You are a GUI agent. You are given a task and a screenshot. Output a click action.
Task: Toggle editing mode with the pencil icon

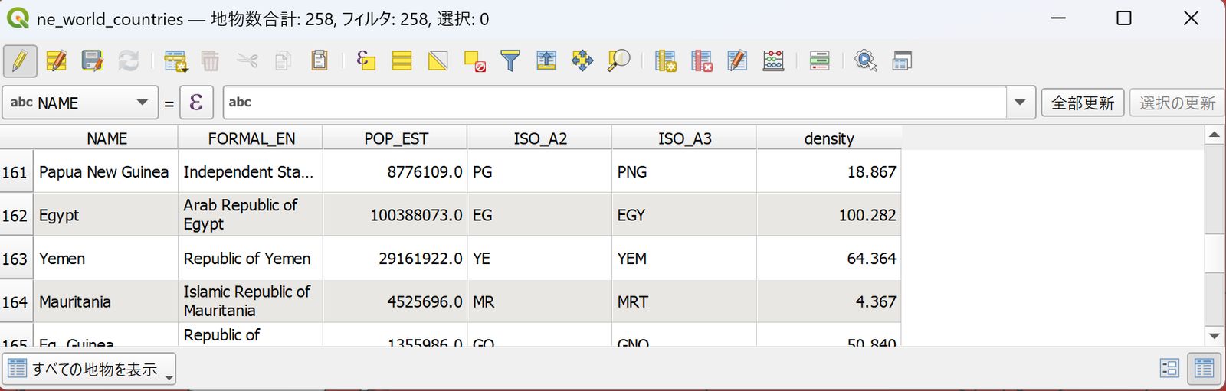[20, 60]
